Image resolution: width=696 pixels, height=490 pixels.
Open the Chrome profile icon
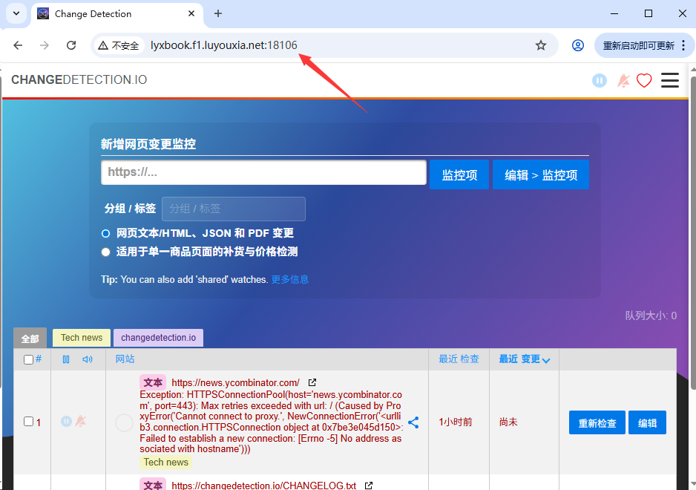[578, 45]
